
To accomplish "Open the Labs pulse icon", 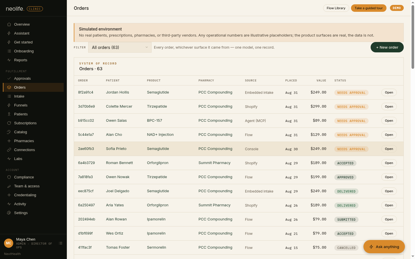I will [x=9, y=159].
